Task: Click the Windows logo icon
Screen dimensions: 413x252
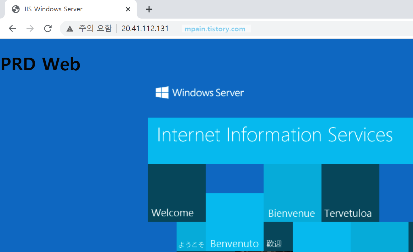Action: point(162,93)
